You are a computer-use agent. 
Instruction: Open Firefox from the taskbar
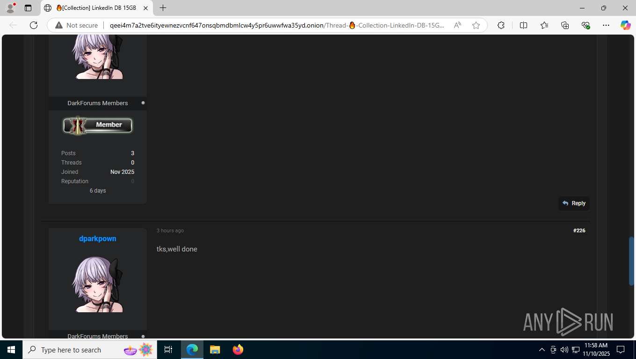(238, 350)
